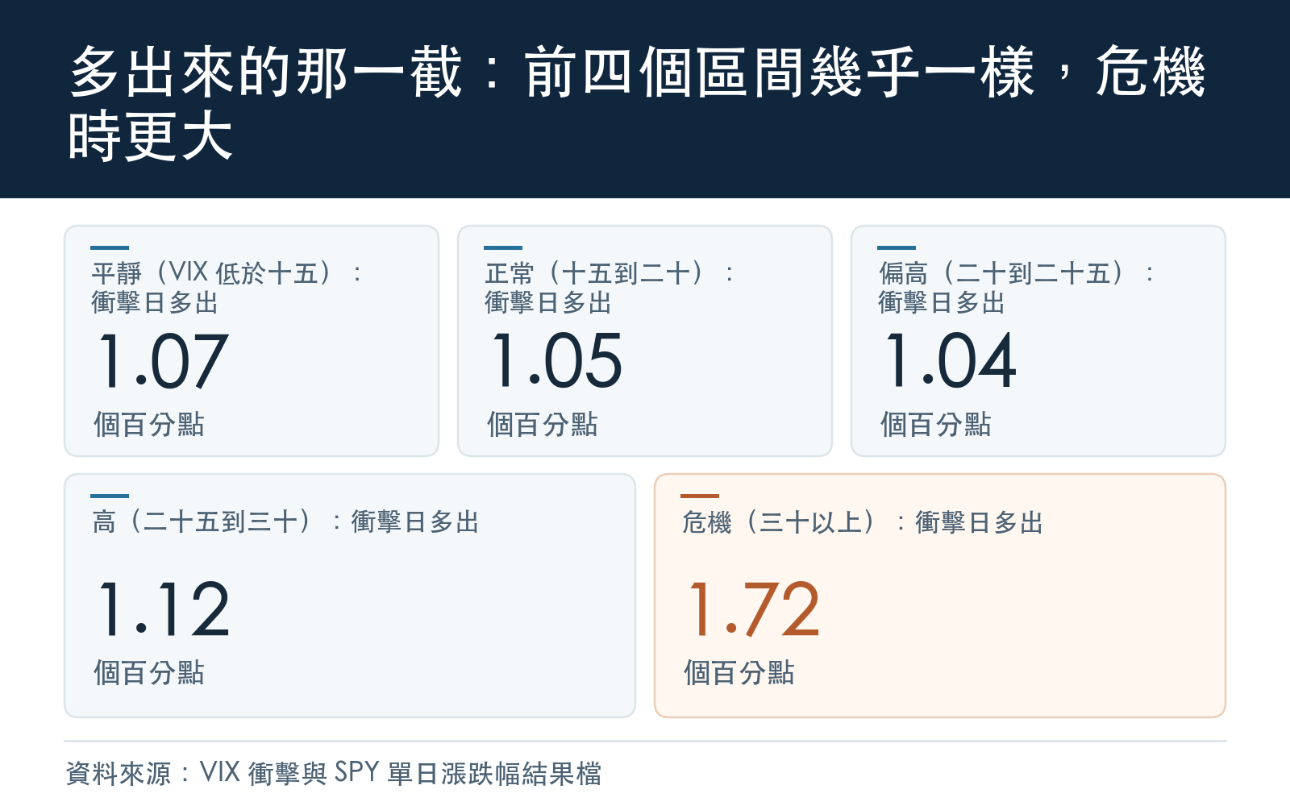Click 個百分點 under the 1.04 value
1290x806 pixels.
pos(936,424)
